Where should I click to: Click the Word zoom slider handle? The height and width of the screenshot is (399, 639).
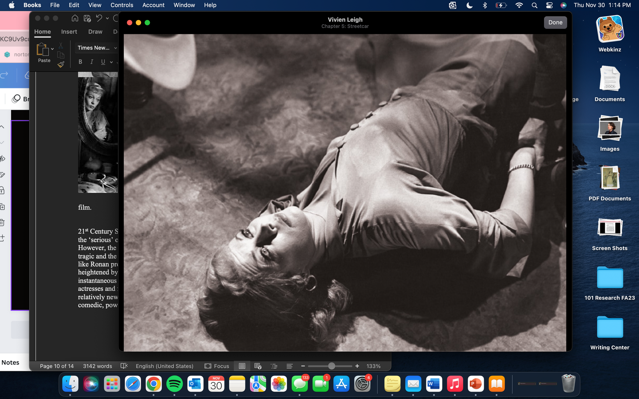click(332, 366)
